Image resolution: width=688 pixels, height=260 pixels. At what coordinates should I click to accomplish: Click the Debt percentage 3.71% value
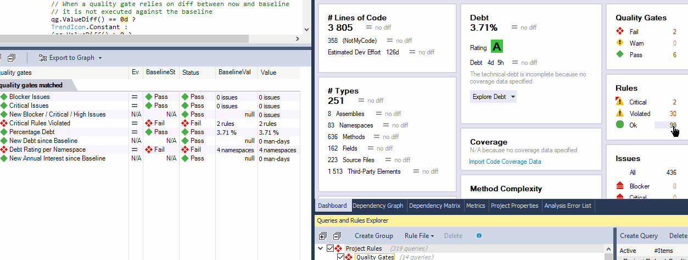pos(484,27)
